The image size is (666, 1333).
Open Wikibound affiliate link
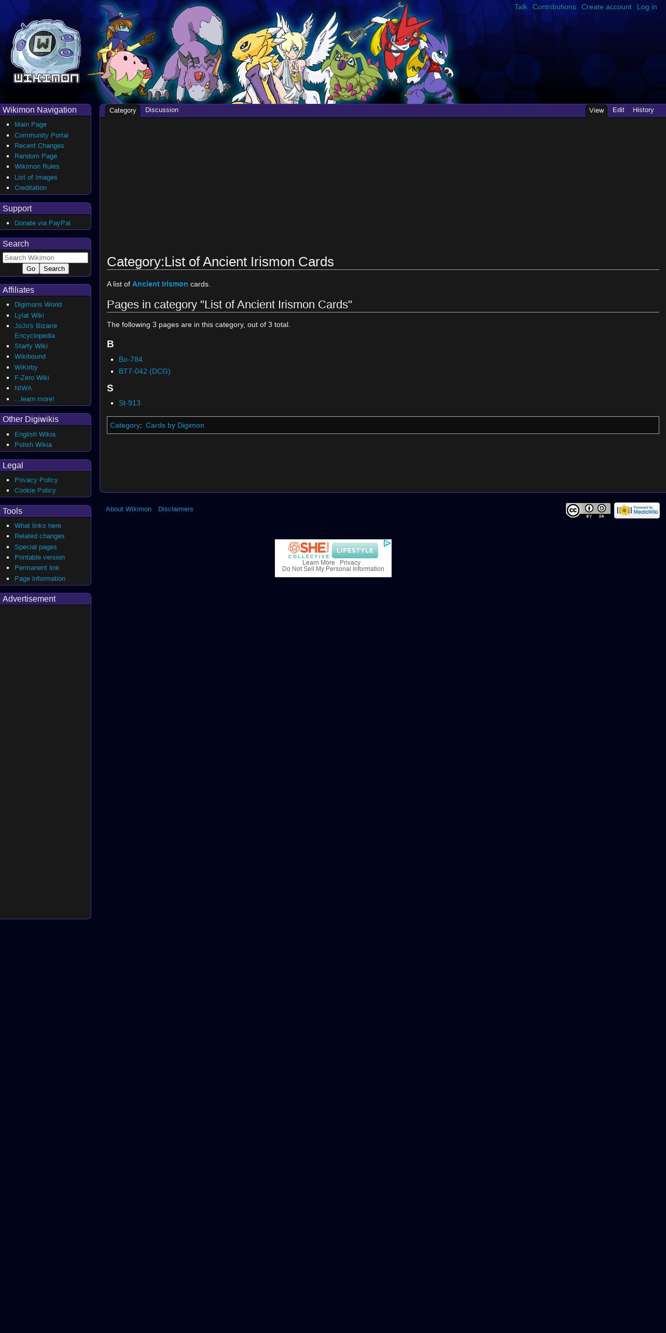(30, 357)
